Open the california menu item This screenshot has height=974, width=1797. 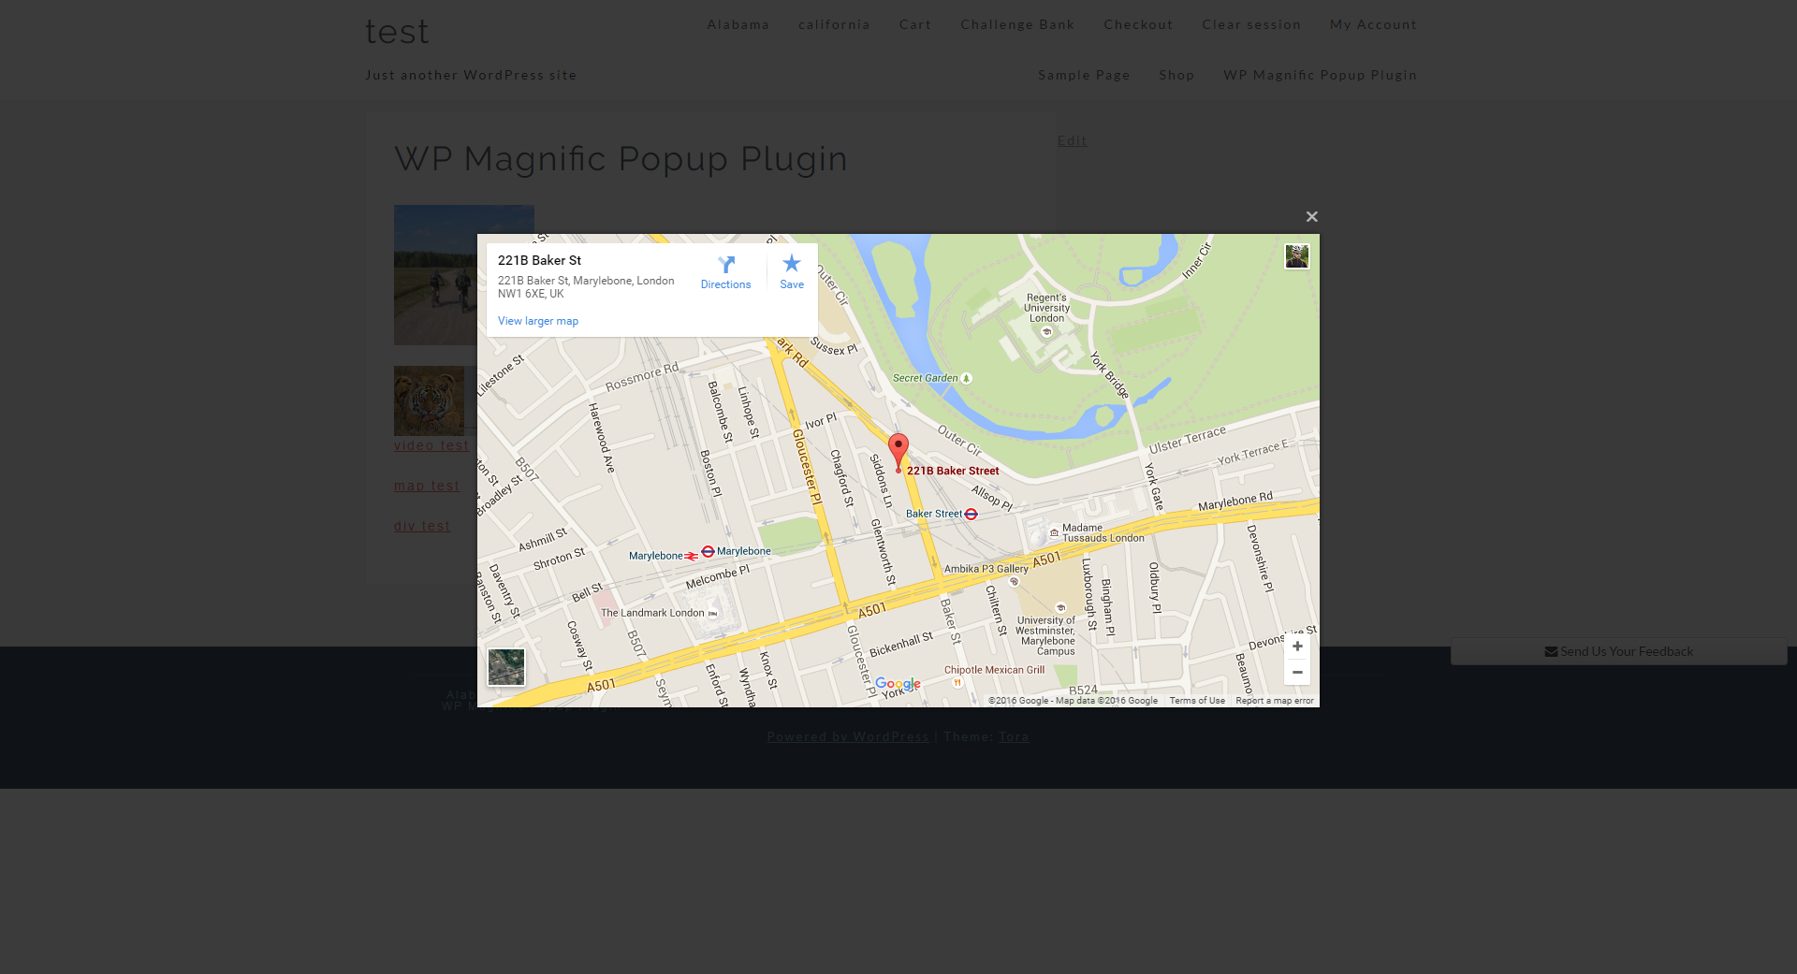tap(835, 24)
